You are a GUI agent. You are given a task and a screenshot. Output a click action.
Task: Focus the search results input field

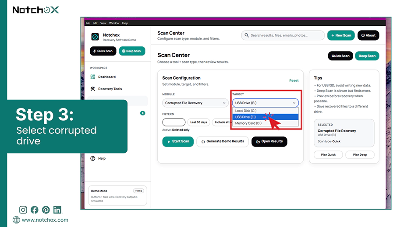tap(283, 35)
